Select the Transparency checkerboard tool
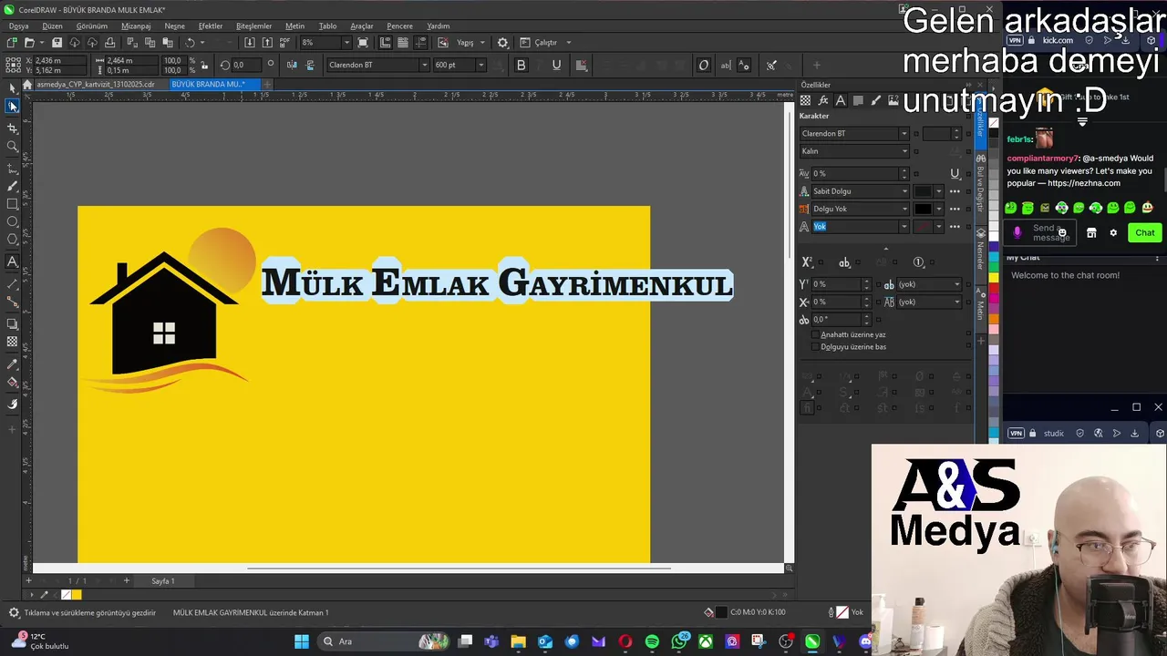This screenshot has height=656, width=1167. 12,342
